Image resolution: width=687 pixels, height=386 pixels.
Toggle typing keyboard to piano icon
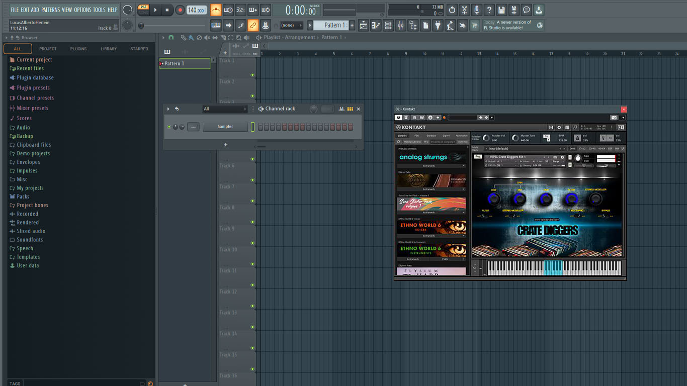[x=216, y=25]
